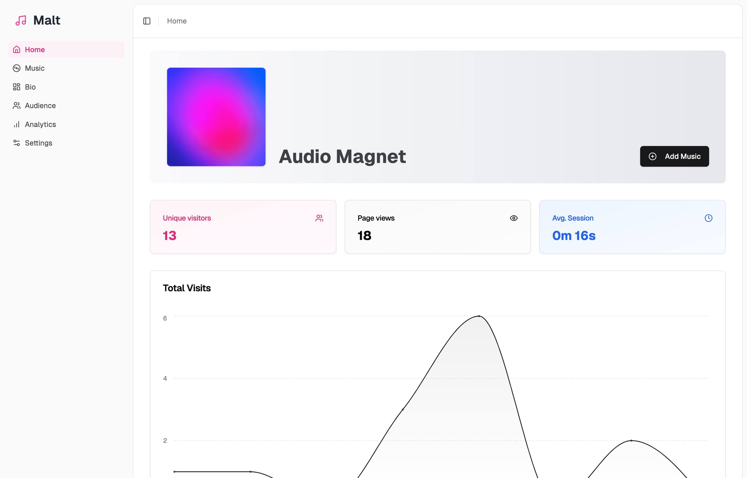
Task: Click the Unique visitors value 13
Action: [x=170, y=236]
